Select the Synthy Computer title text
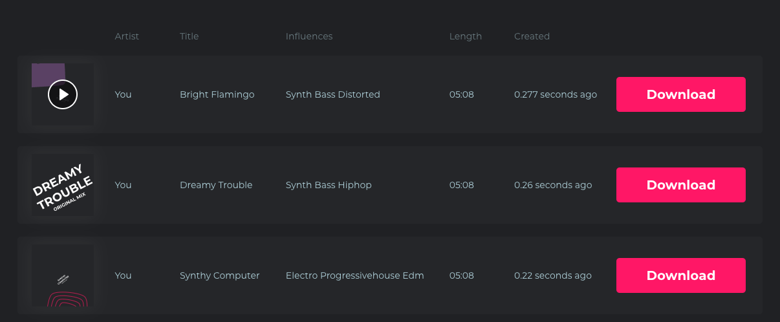 pos(219,275)
